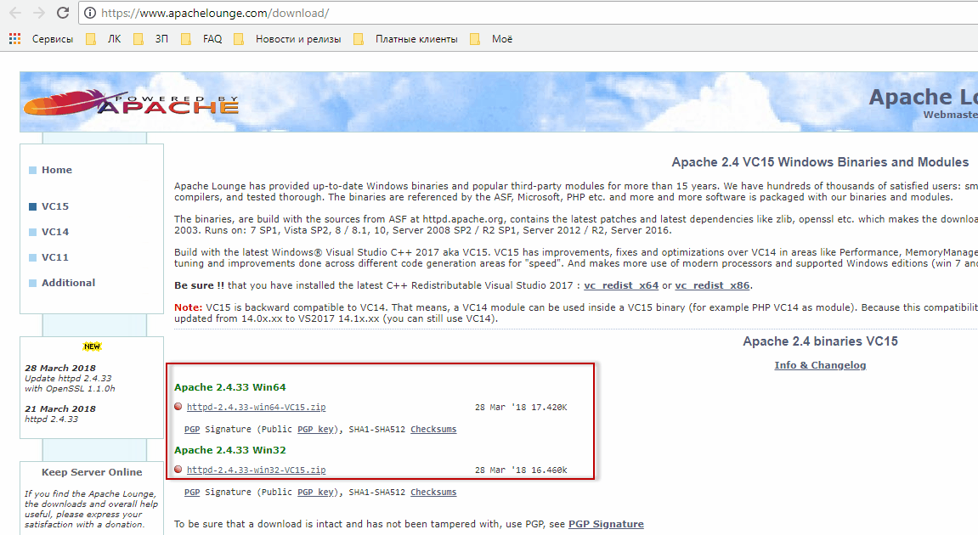This screenshot has height=535, width=978.
Task: Follow the vc_redist_x86 link
Action: [x=712, y=285]
